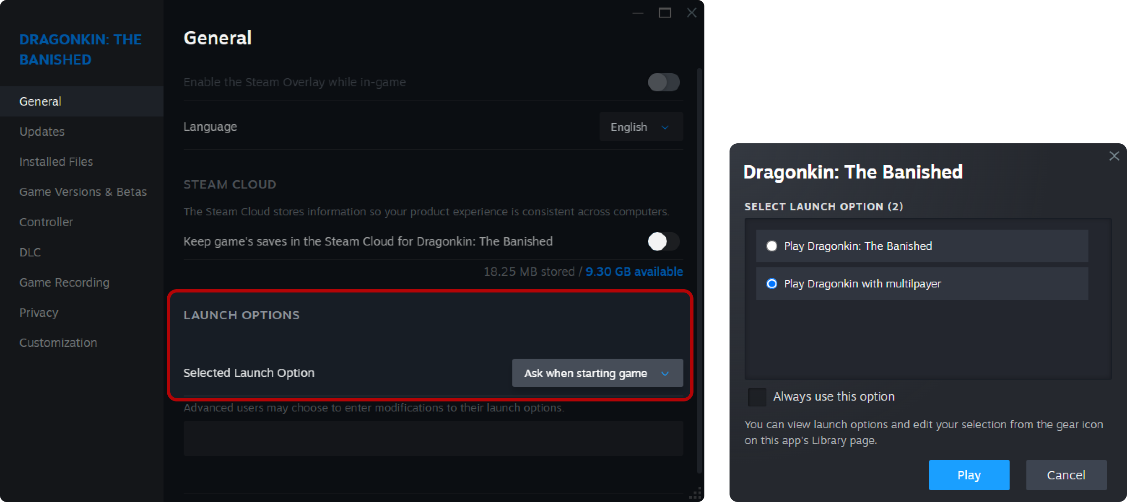
Task: Click the Cancel button in launch dialog
Action: coord(1066,475)
